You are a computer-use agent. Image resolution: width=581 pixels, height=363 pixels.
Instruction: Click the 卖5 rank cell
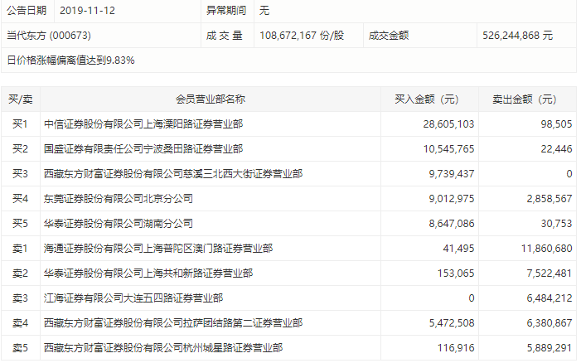pos(20,348)
